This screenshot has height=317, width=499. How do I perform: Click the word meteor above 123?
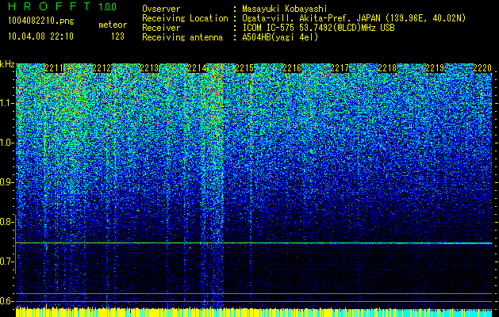tap(113, 25)
